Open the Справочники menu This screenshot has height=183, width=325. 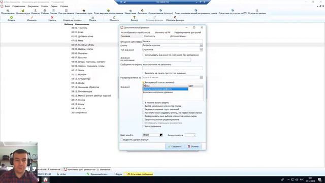click(19, 6)
